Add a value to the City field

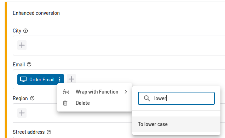pyautogui.click(x=22, y=45)
